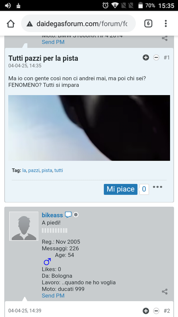Open the browser tab switcher showing 6
178x317 pixels.
[x=148, y=24]
